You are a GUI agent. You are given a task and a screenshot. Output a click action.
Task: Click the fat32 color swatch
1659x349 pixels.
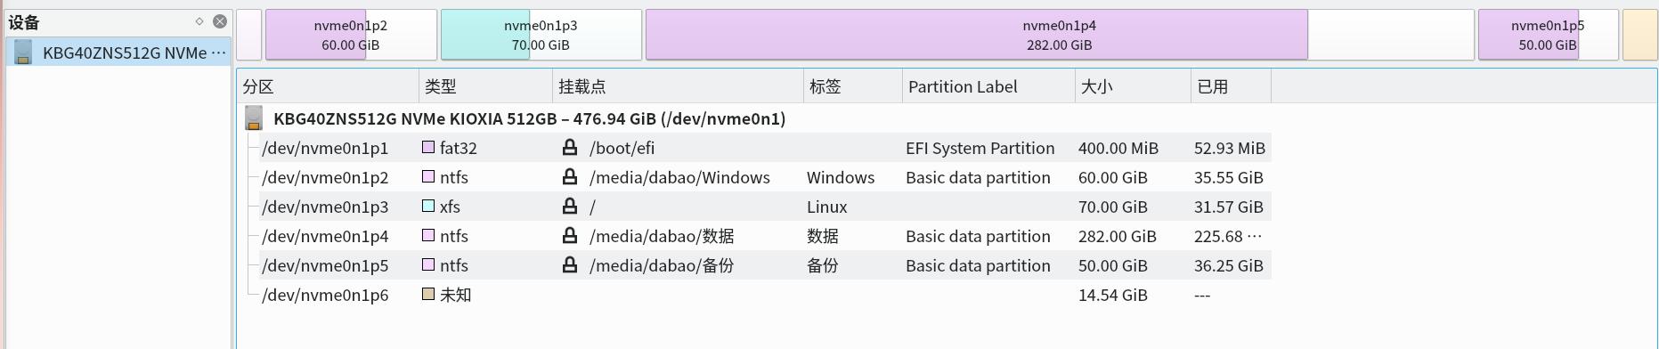(x=428, y=147)
